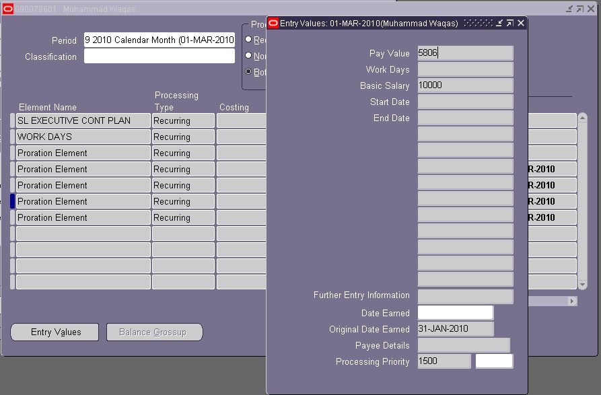Select the SL EXECUTIVE CONT PLAN element row
Screen dimensions: 601x395
pyautogui.click(x=82, y=120)
